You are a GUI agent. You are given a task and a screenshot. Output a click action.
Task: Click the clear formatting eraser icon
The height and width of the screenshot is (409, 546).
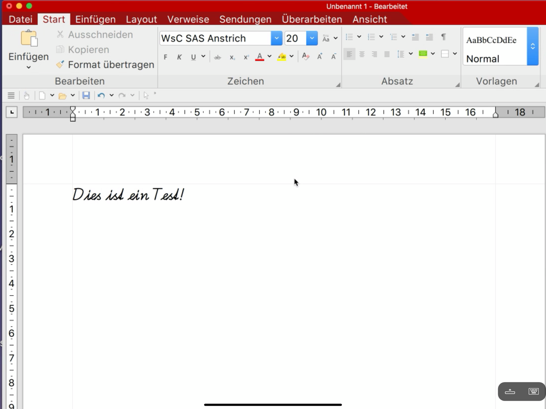coord(306,57)
